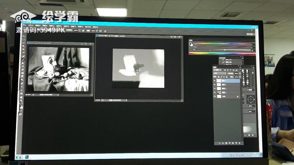Pick a color from the spectrum ramp

pos(222,54)
